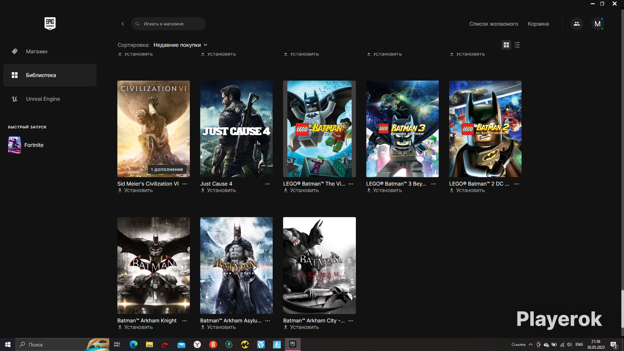Install LEGO Batman 3 via Установить
Image resolution: width=624 pixels, height=351 pixels.
click(384, 191)
